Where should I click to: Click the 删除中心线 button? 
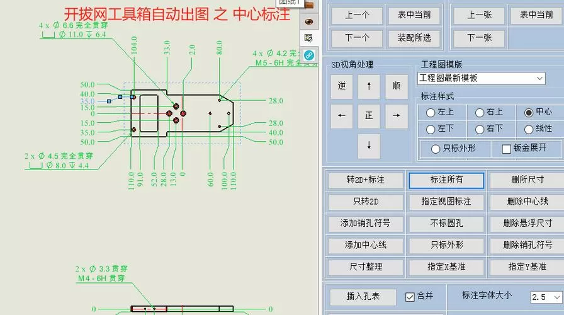527,202
